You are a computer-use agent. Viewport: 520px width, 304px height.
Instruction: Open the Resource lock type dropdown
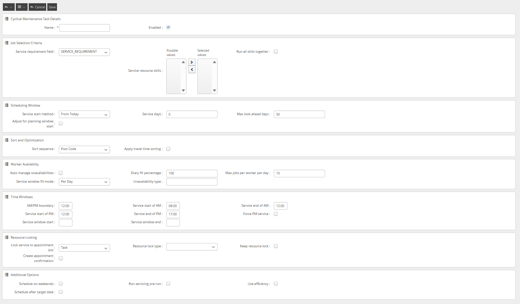[x=192, y=247]
